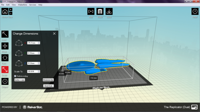The image size is (200, 112).
Task: Click the X dimension field 176.31mm
Action: tap(32, 43)
